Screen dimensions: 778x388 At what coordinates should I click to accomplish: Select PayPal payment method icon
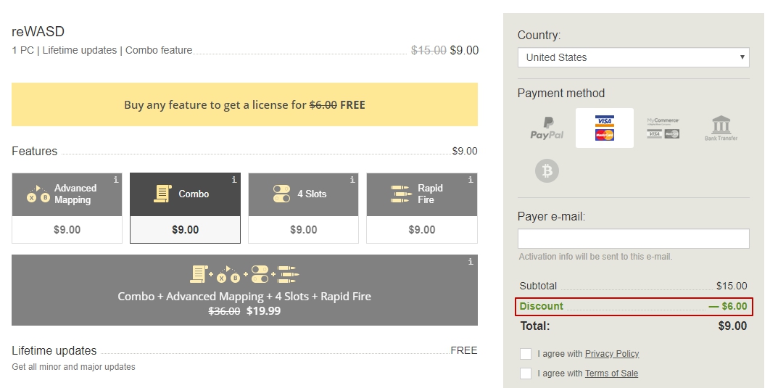(x=546, y=128)
